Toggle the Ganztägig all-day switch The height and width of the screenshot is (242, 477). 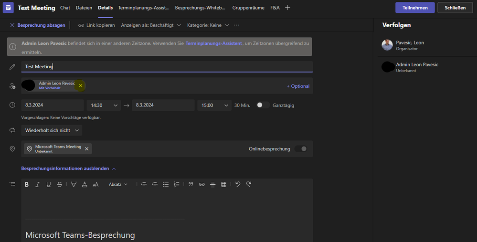263,105
